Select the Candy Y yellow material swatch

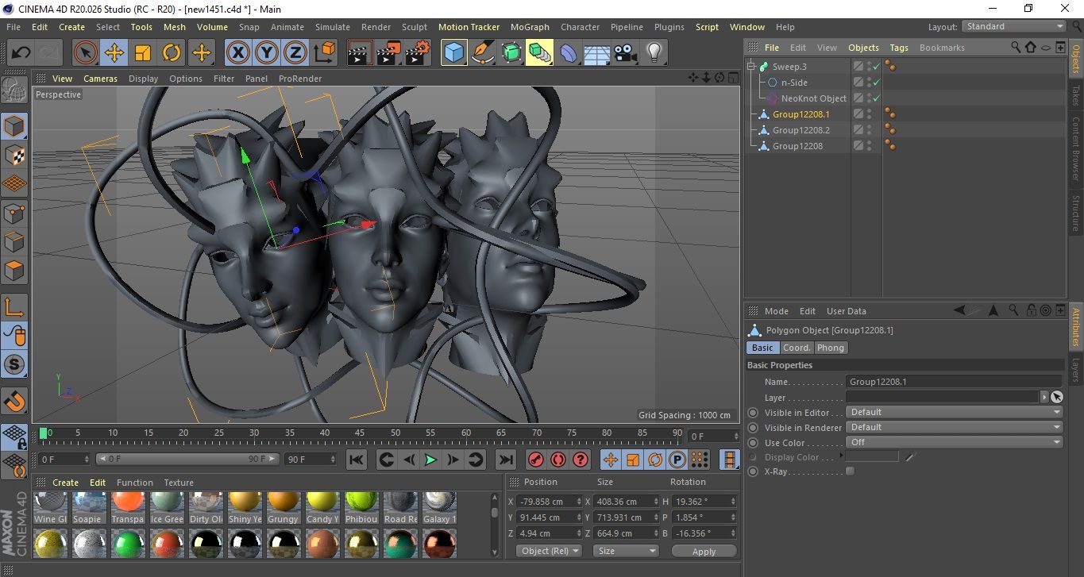pos(322,502)
